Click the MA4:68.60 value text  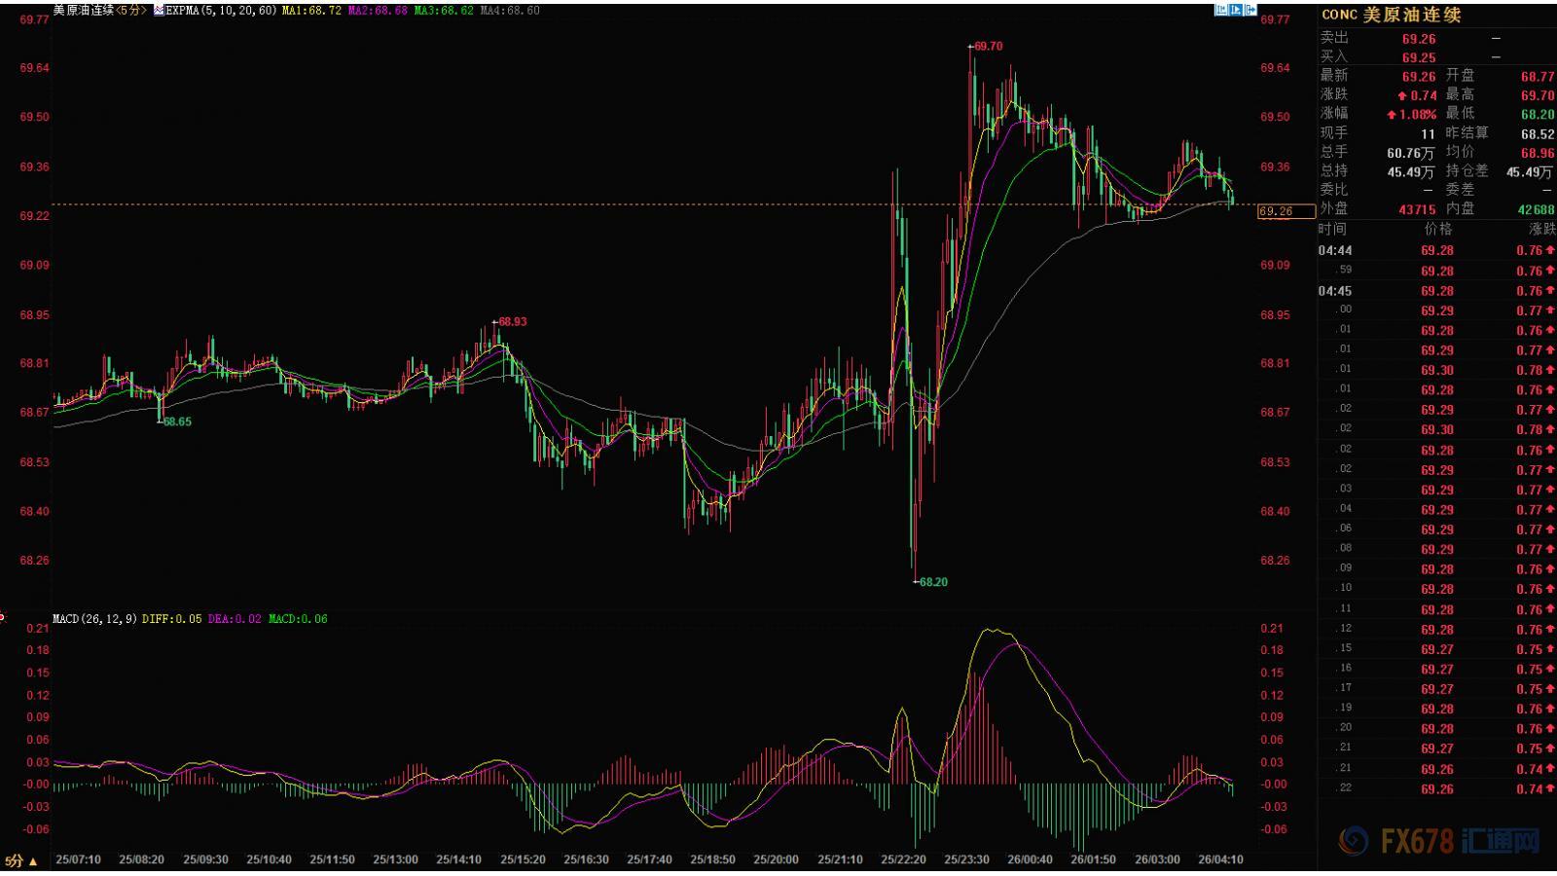pos(510,11)
